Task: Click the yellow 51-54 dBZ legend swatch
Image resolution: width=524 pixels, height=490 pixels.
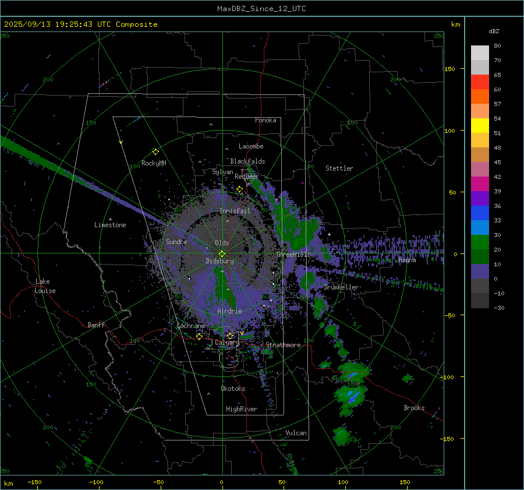Action: point(480,126)
